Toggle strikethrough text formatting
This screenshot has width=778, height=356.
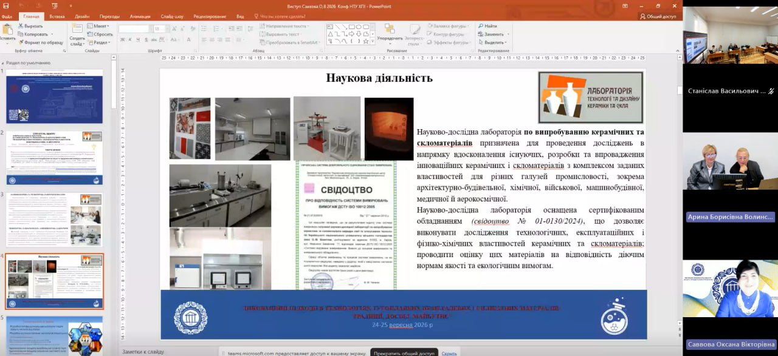154,39
